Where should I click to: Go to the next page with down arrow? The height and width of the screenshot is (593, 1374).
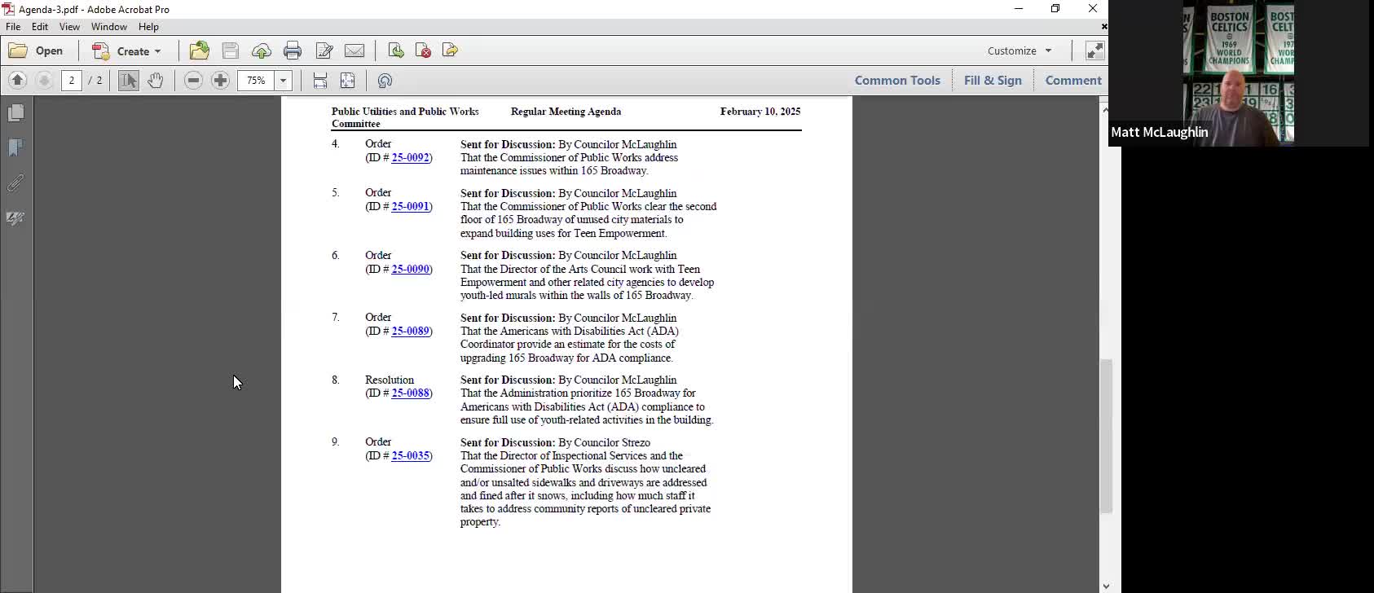point(45,80)
